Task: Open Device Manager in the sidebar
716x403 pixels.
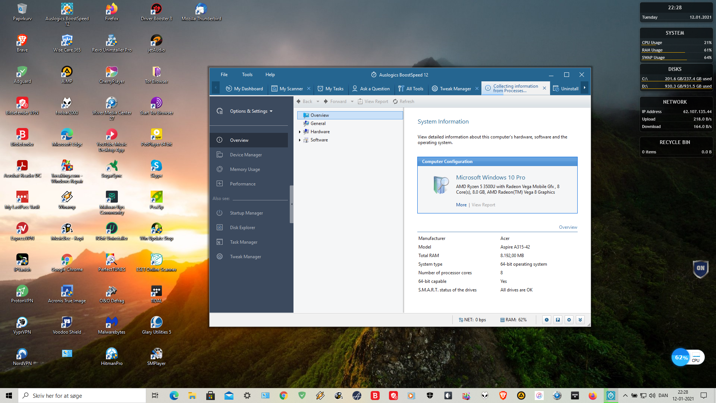Action: pos(246,155)
